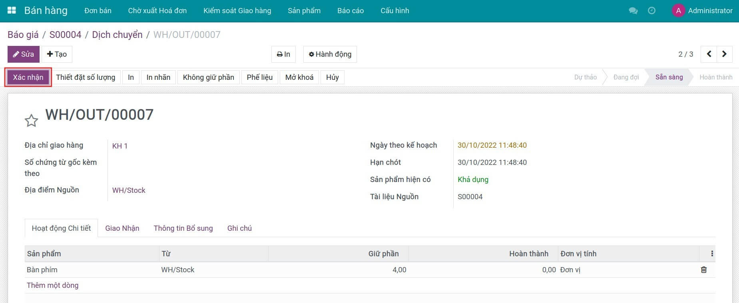The width and height of the screenshot is (739, 303).
Task: Select the Sẵn sàng status stage
Action: pyautogui.click(x=669, y=77)
